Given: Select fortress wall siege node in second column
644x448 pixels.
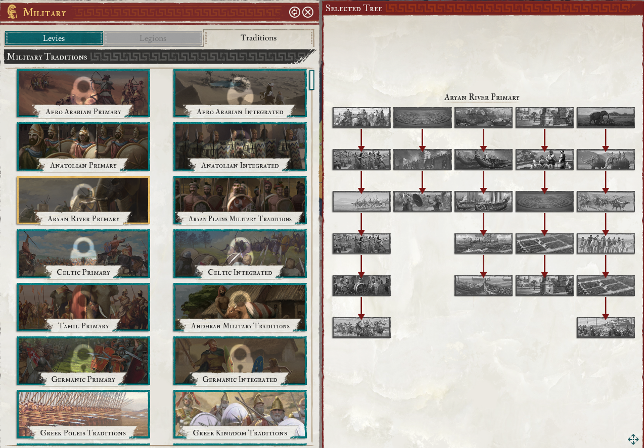Looking at the screenshot, I should (423, 160).
